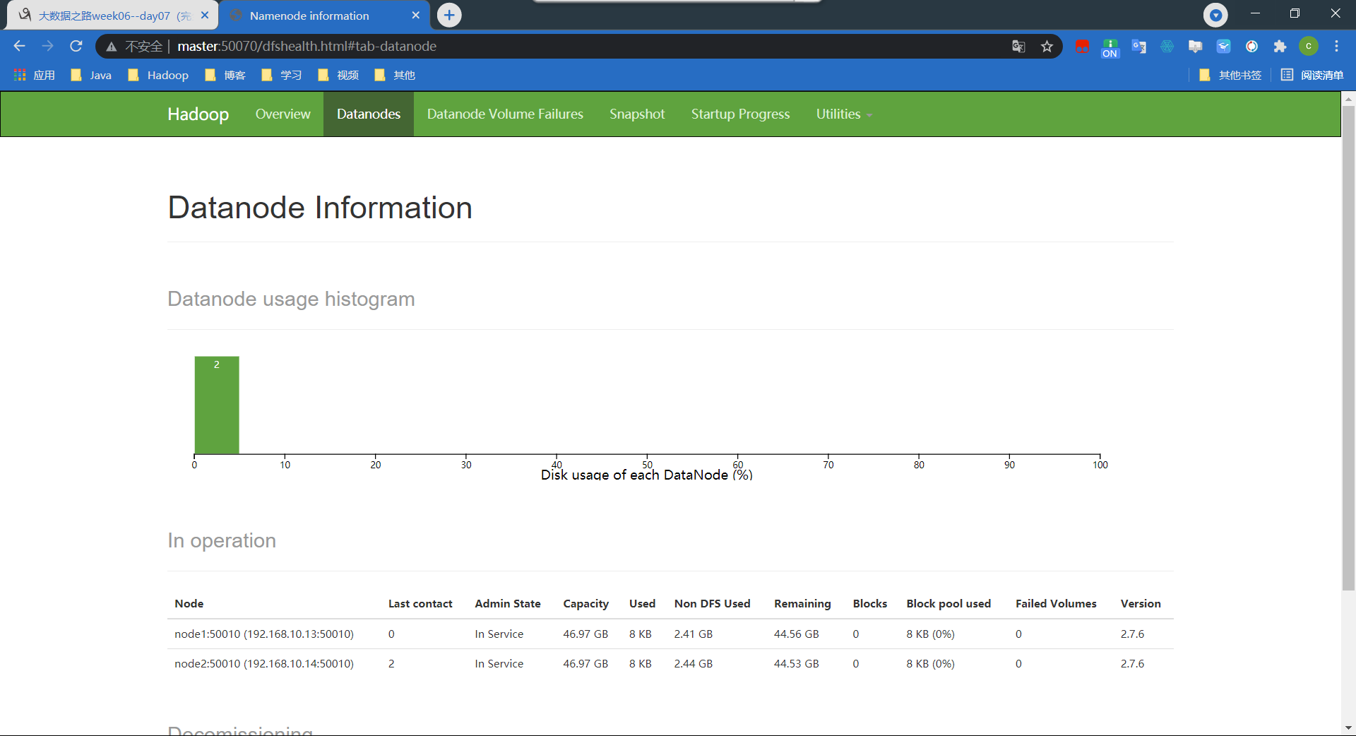Screen dimensions: 1356x736
Task: Click the node1:50010 row name
Action: click(x=264, y=634)
